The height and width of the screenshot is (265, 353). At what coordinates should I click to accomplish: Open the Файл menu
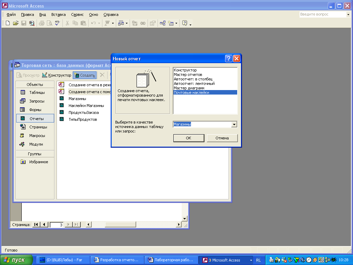click(x=11, y=14)
